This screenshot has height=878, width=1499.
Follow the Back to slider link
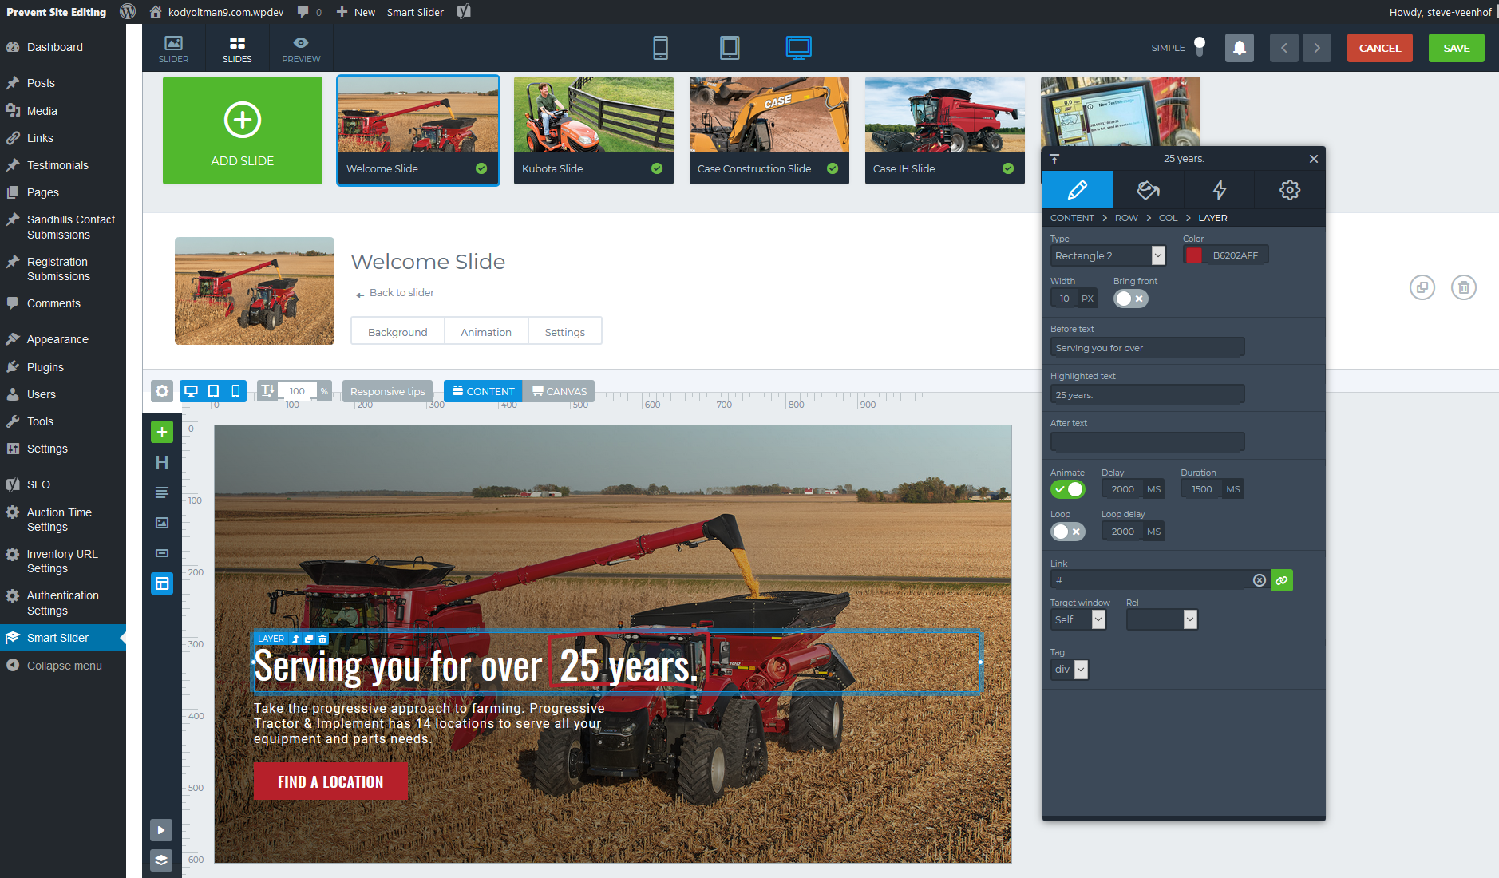point(401,293)
